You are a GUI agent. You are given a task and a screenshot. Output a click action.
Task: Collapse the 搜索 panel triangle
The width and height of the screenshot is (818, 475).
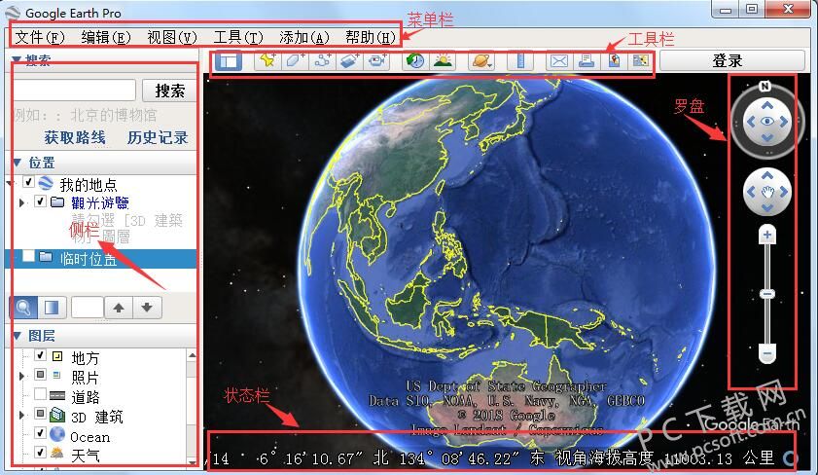pos(17,59)
